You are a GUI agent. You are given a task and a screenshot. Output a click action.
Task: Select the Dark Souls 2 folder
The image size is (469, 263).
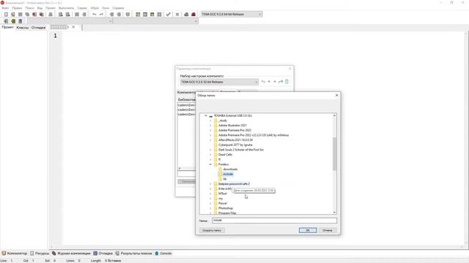point(241,150)
